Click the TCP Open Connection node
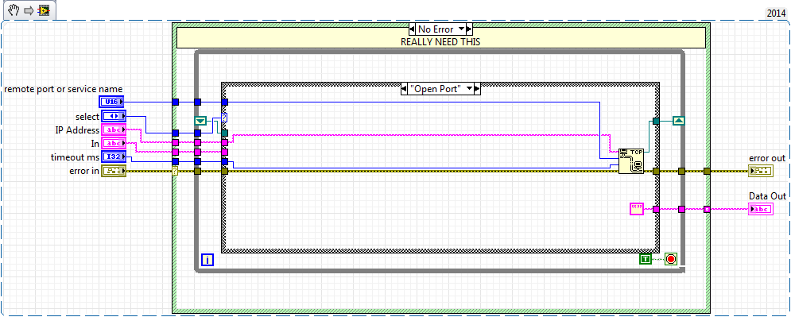 pyautogui.click(x=631, y=161)
